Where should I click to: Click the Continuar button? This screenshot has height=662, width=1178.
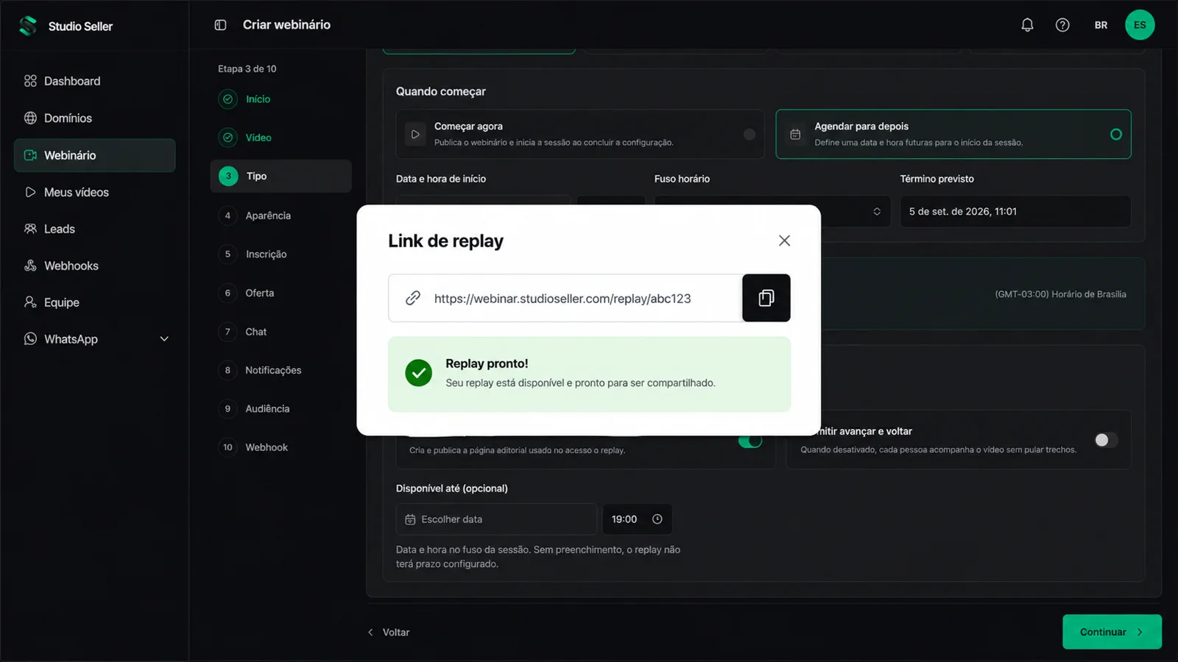tap(1112, 632)
